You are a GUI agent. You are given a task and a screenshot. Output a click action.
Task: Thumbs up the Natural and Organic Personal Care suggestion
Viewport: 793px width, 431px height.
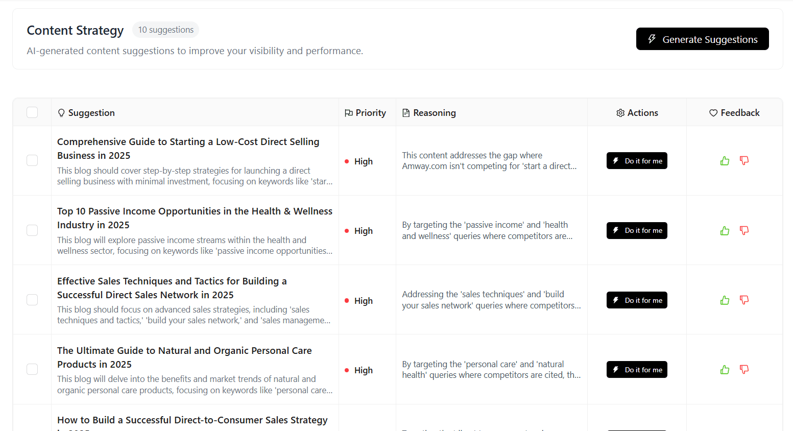[725, 369]
